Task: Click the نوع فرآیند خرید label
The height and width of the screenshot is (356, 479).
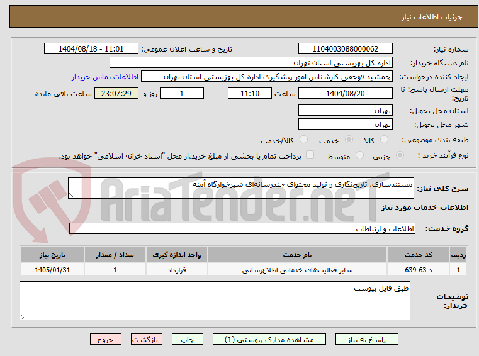Action: pyautogui.click(x=443, y=155)
